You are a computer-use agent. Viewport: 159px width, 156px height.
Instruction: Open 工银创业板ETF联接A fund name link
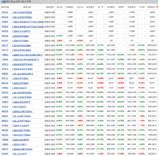tap(21, 135)
